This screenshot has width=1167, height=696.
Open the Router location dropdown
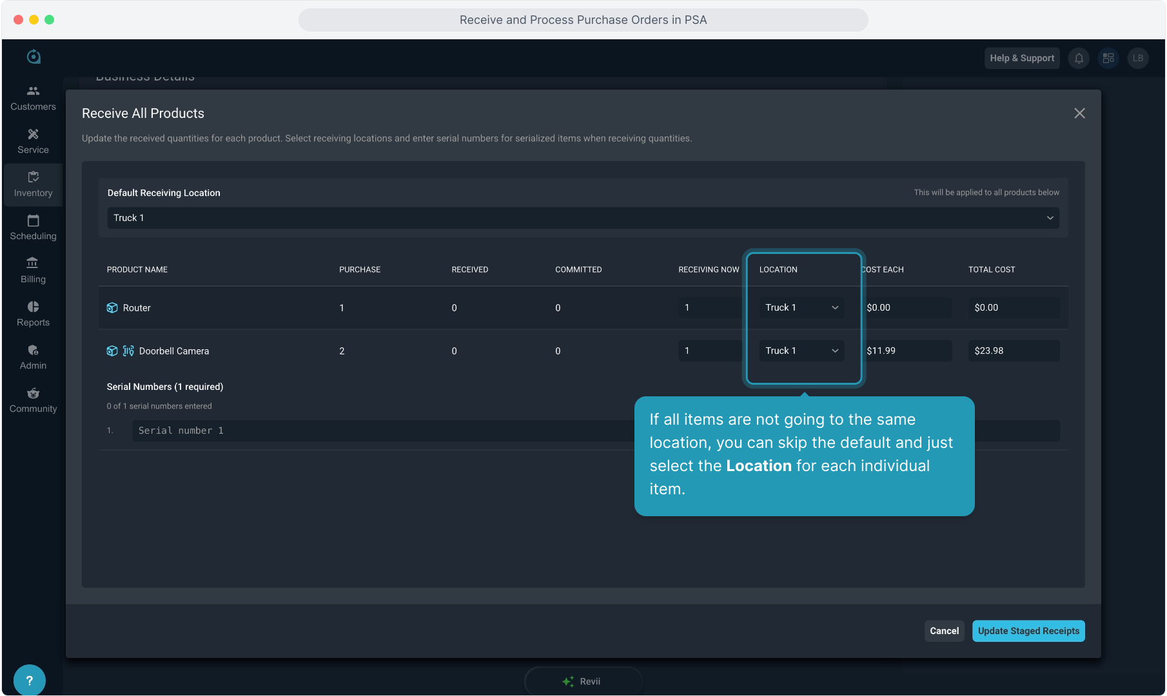click(x=801, y=307)
